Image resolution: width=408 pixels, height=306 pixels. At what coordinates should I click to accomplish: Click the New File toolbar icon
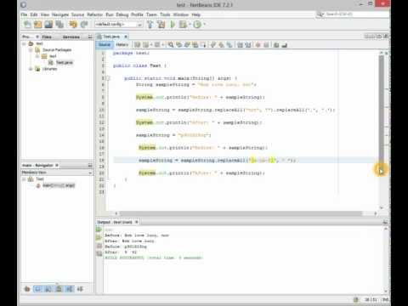pyautogui.click(x=27, y=25)
